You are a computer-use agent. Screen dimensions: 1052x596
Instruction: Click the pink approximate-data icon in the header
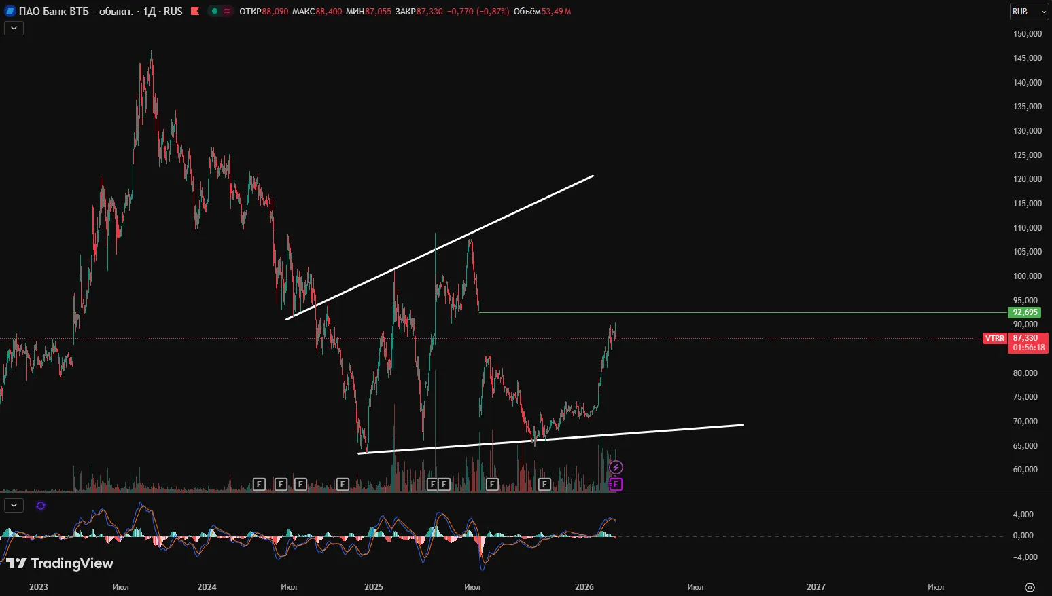226,11
